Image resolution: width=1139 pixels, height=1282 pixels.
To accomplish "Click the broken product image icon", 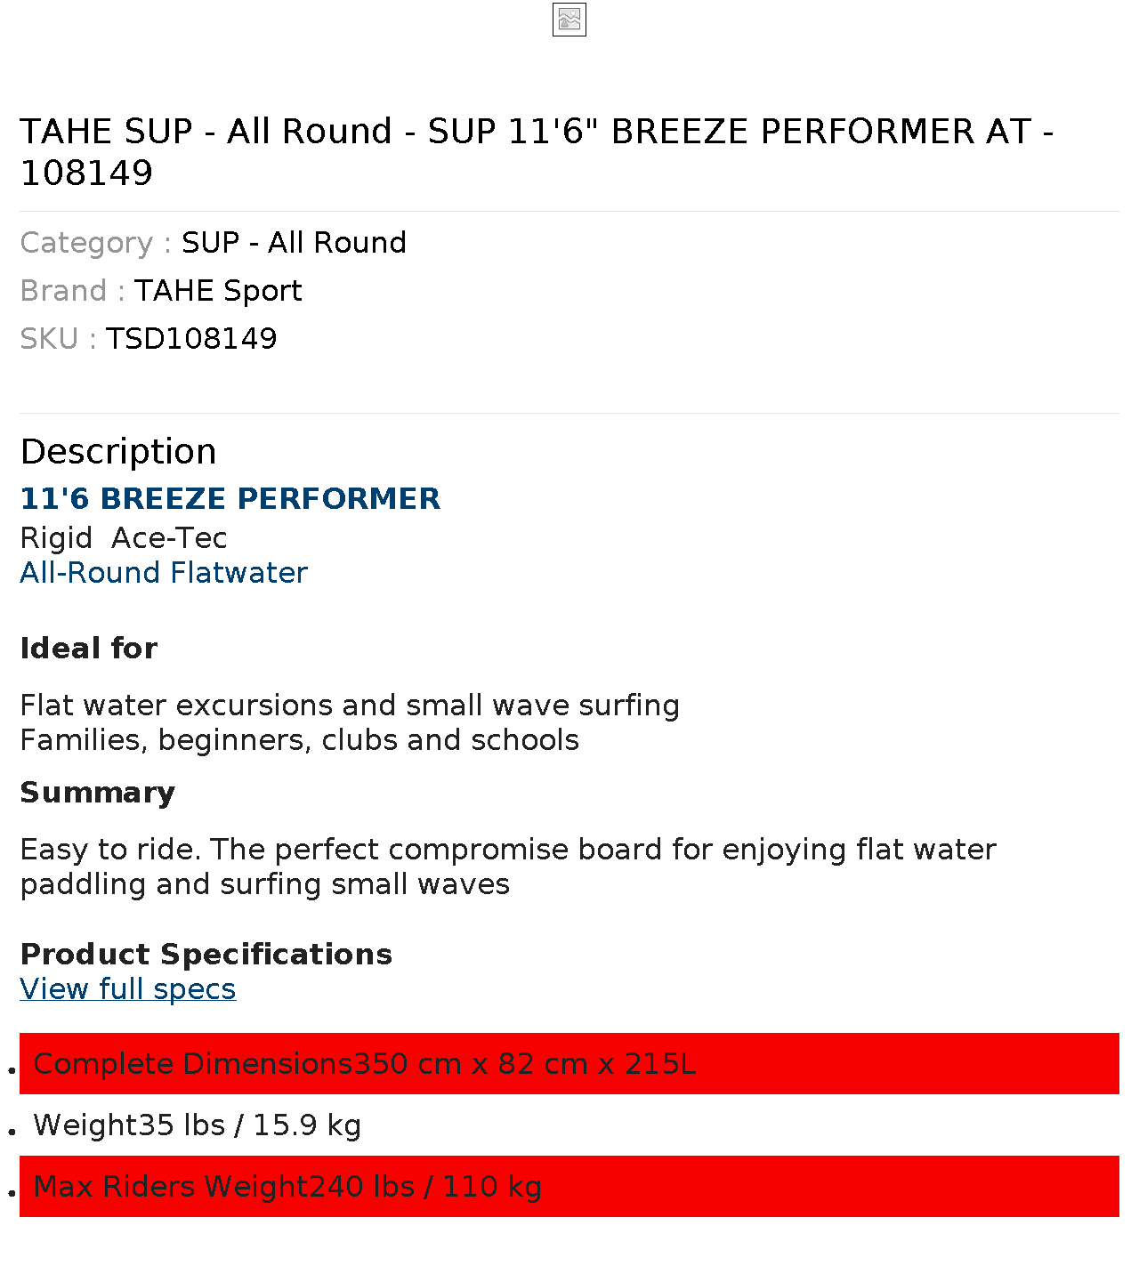I will (x=569, y=20).
